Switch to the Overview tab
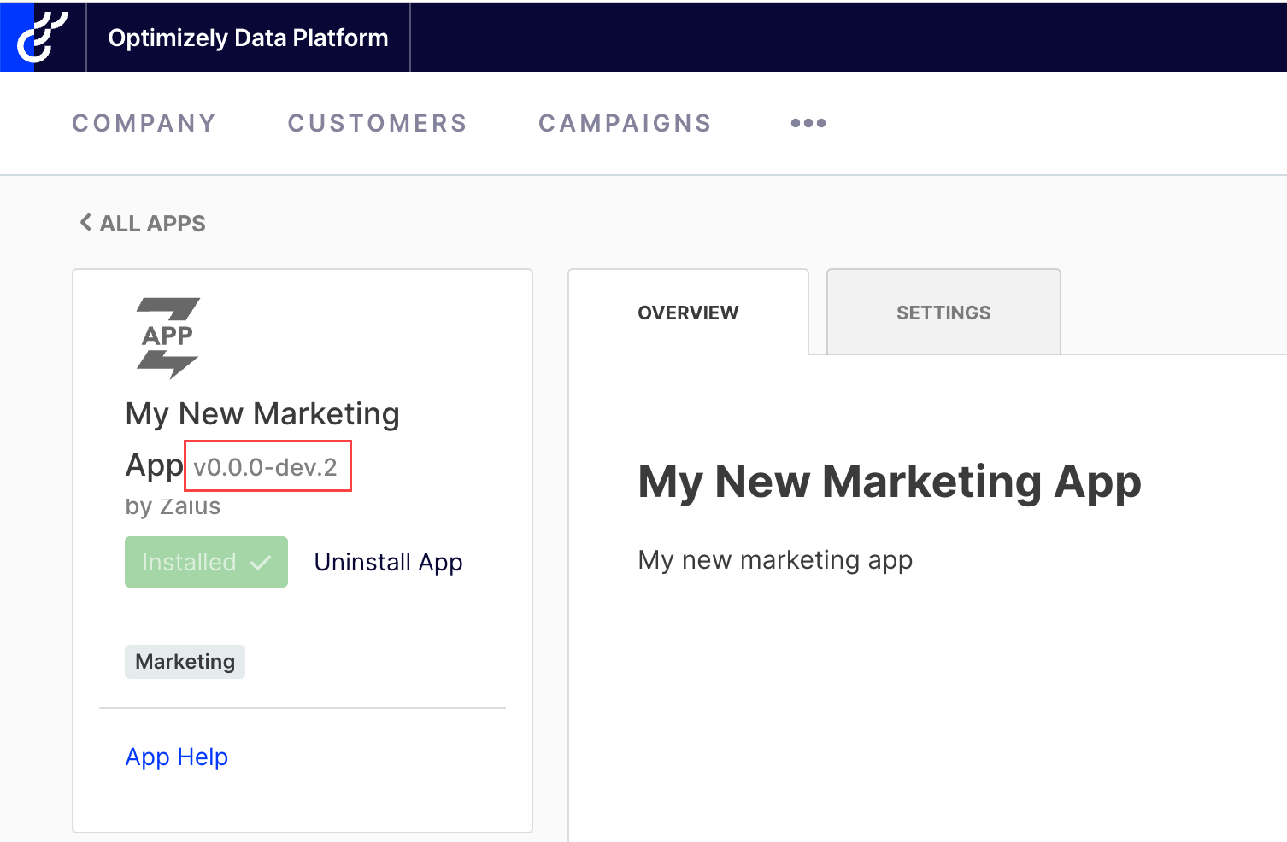This screenshot has height=842, width=1287. coord(688,313)
